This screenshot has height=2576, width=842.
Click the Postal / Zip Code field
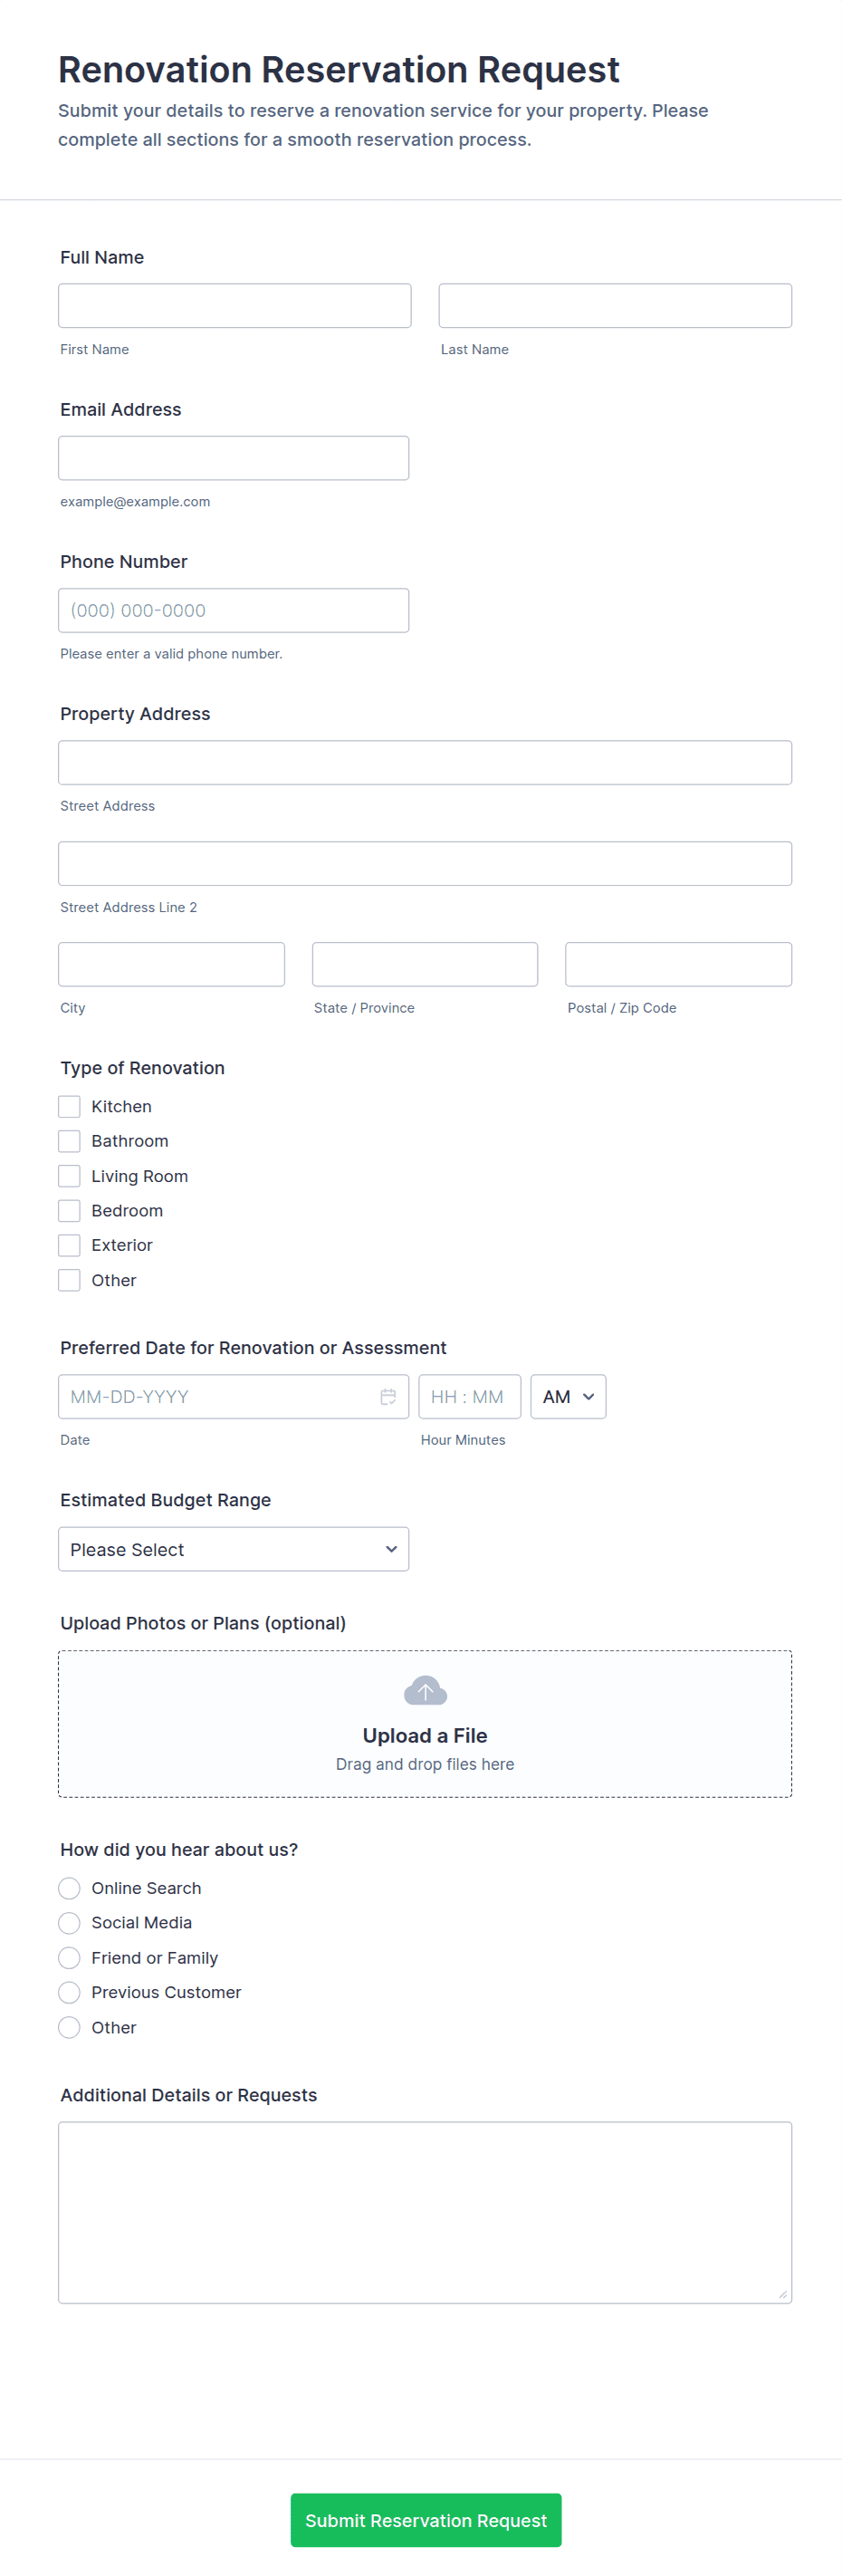coord(677,964)
